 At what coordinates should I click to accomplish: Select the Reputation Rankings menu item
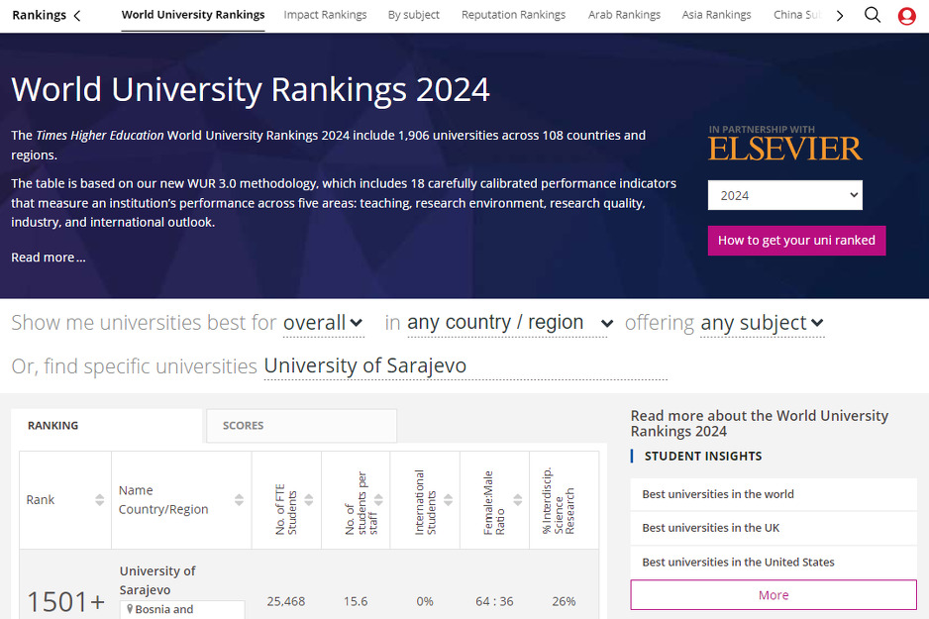pos(513,15)
